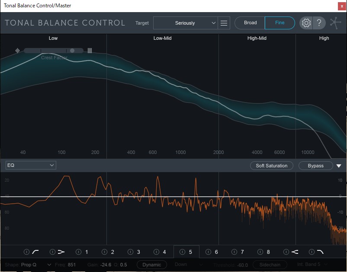
Task: Toggle power for EQ band 6
Action: (x=208, y=252)
